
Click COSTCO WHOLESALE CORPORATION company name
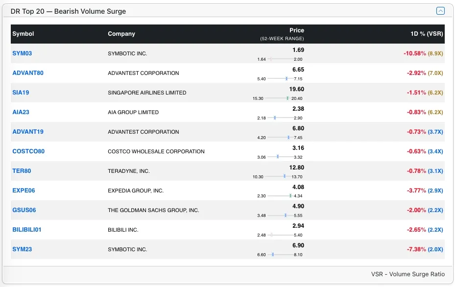click(x=156, y=151)
